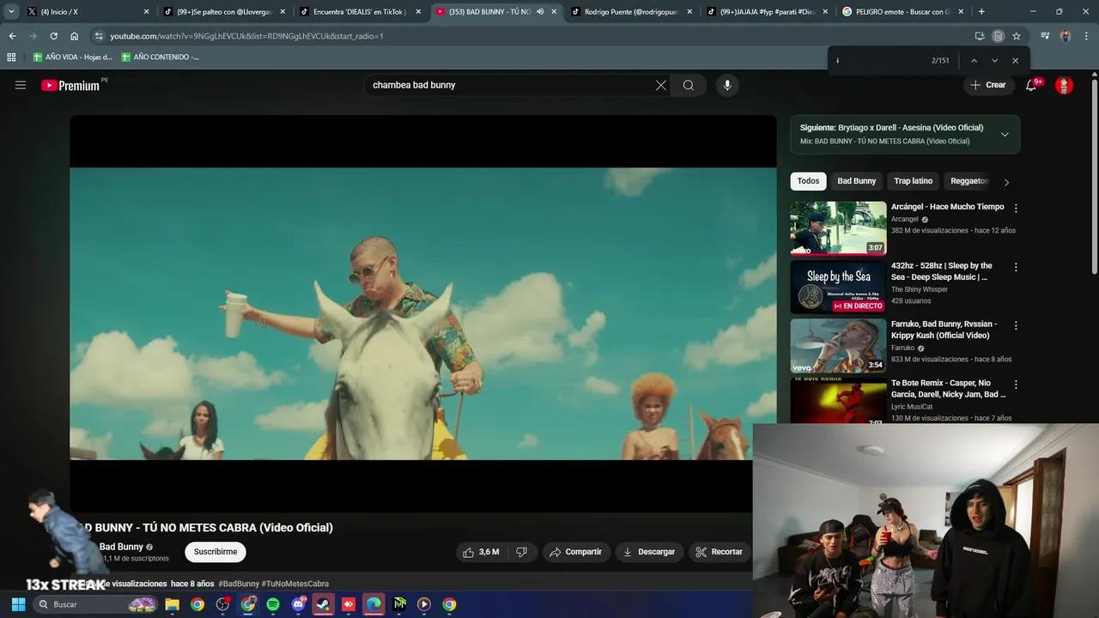Open Windows Start menu
Image resolution: width=1099 pixels, height=618 pixels.
click(18, 604)
